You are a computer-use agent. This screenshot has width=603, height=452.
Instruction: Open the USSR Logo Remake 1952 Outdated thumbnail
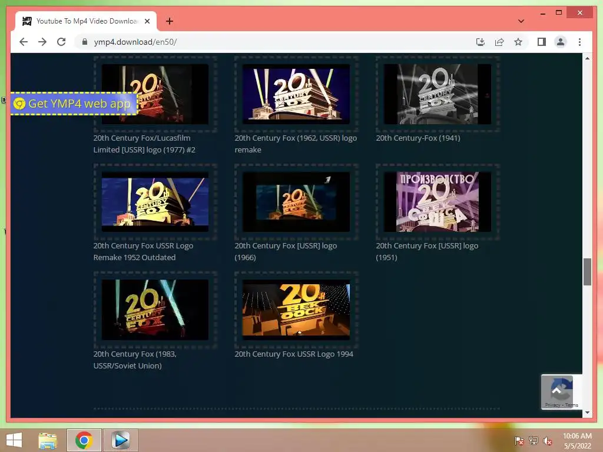point(155,202)
